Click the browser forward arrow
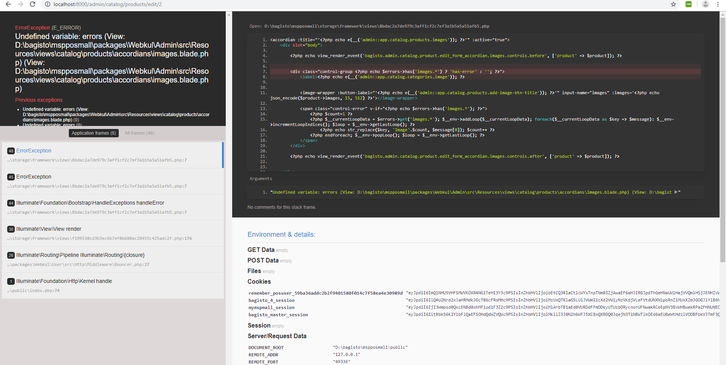Screen dimensions: 726x365 tap(20, 4)
